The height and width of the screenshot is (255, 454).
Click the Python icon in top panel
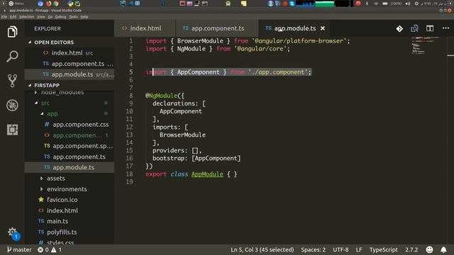[70, 4]
